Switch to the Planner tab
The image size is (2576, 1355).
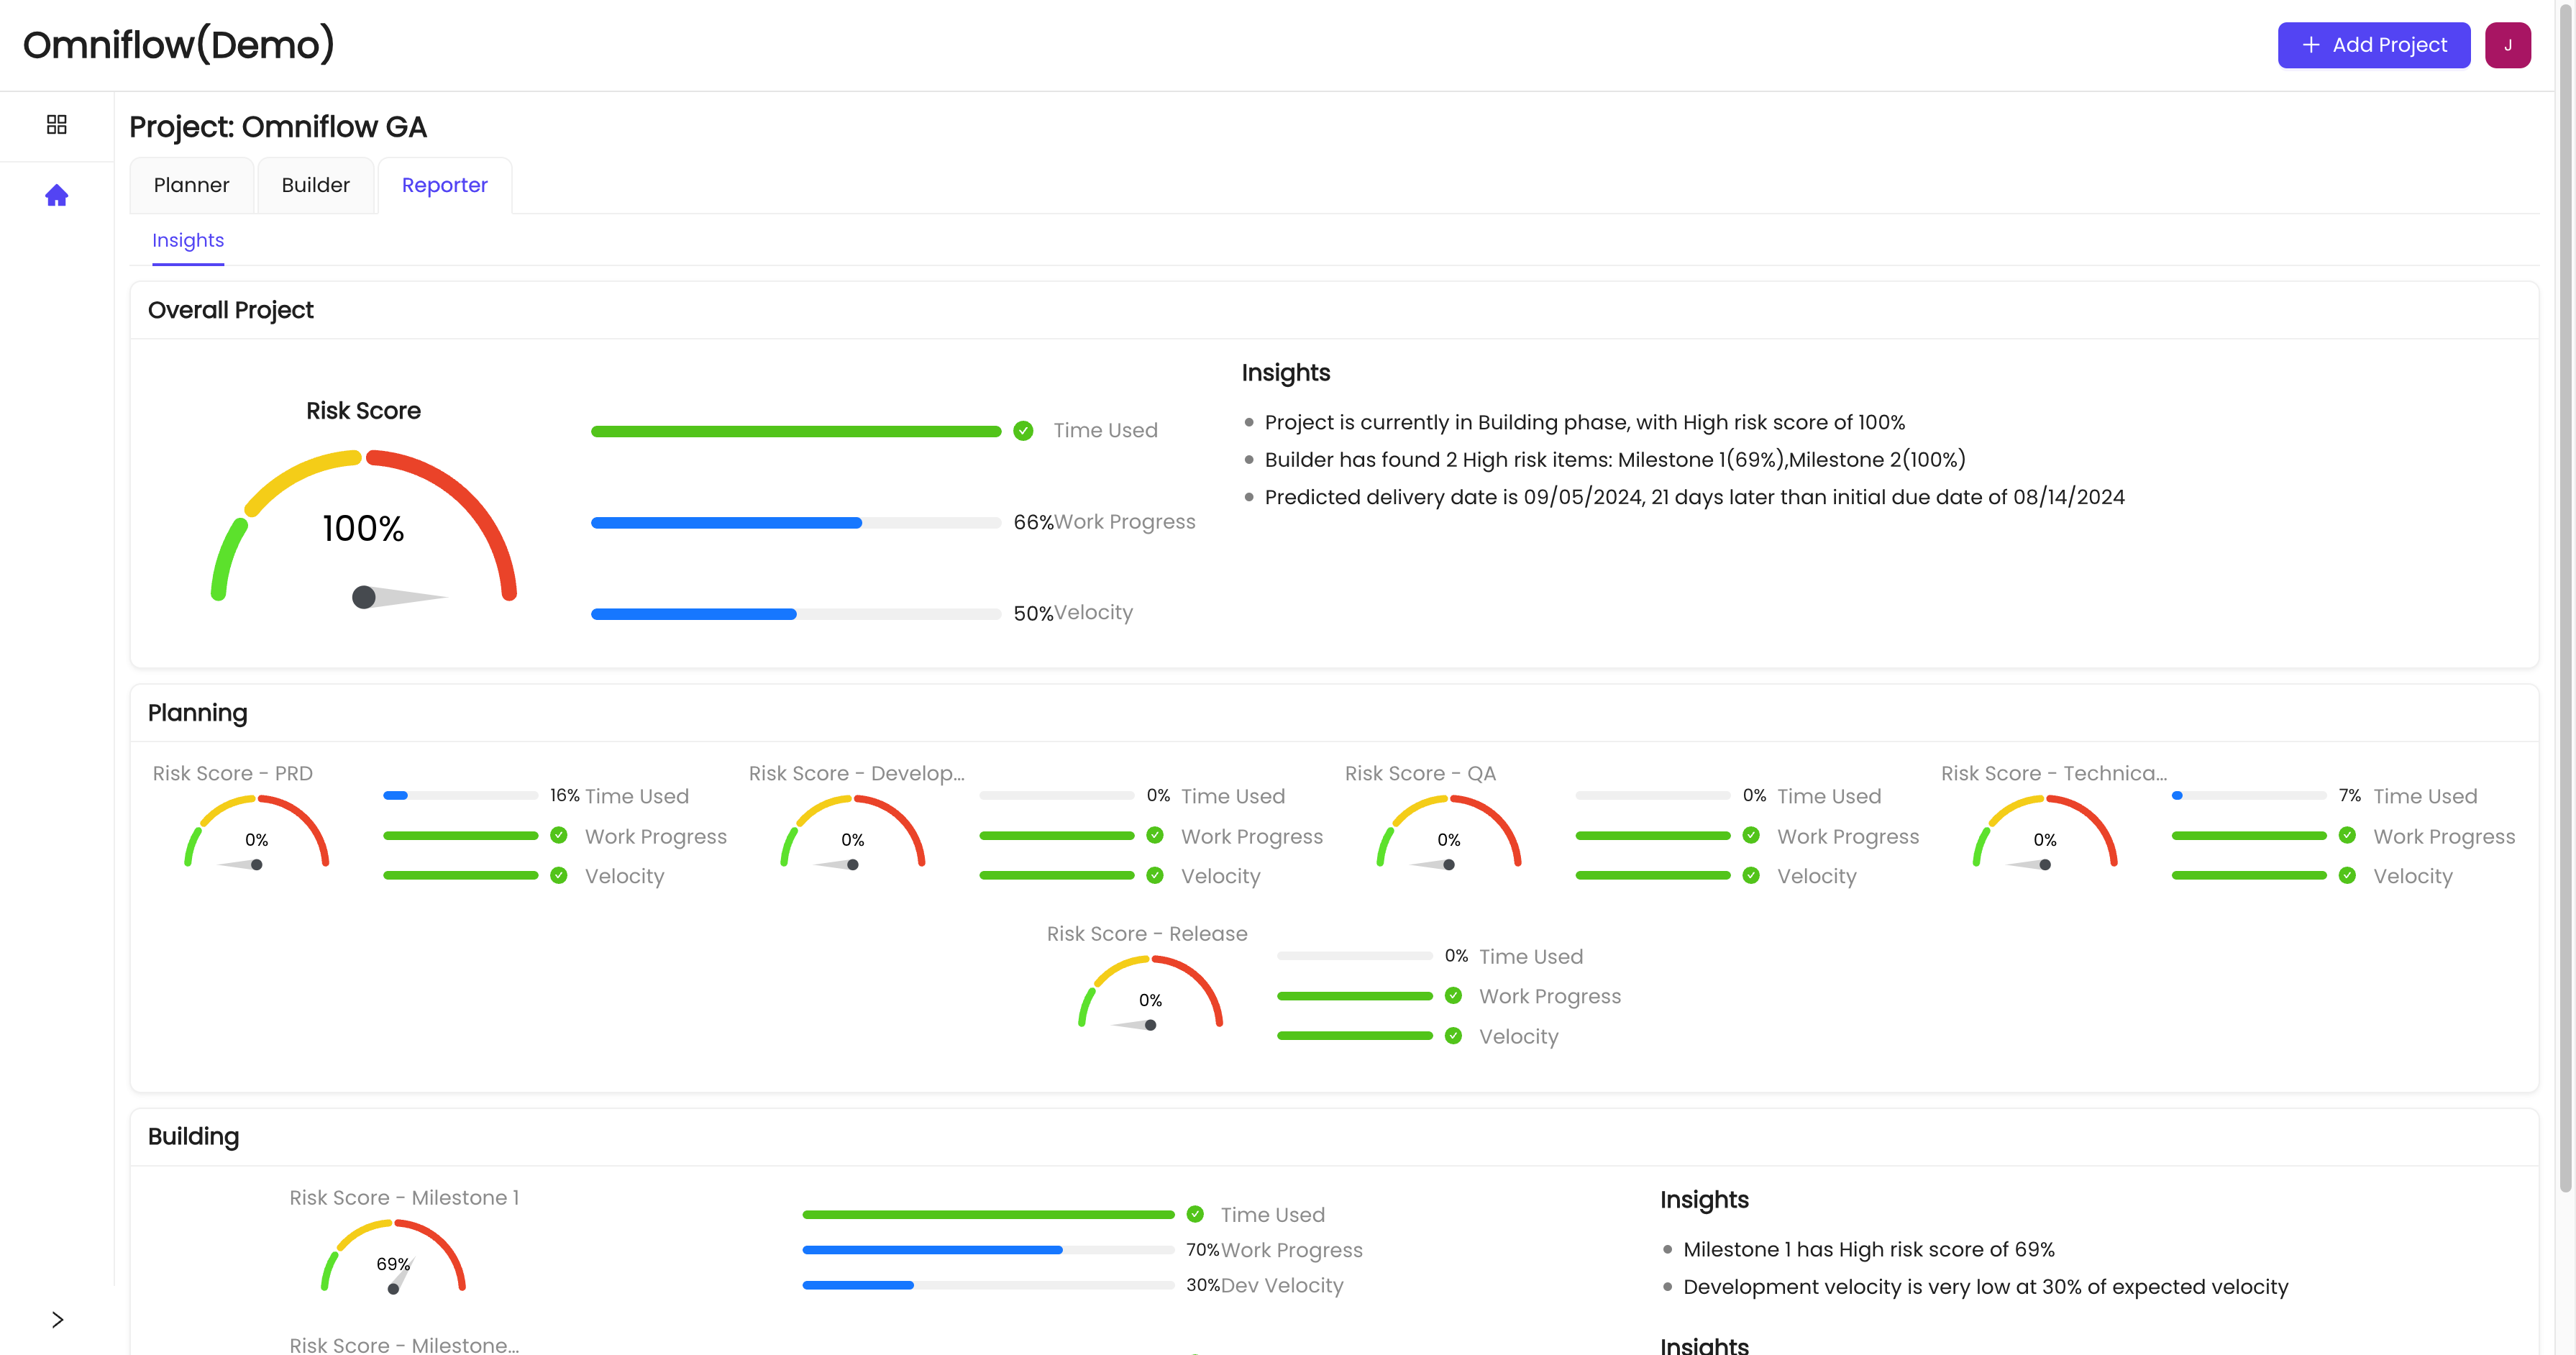tap(191, 185)
